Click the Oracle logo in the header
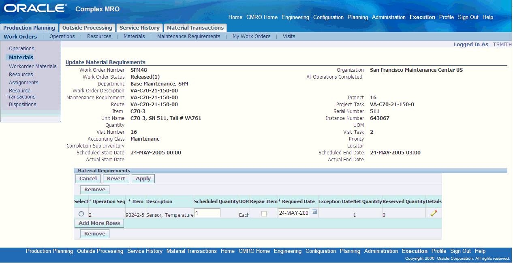The height and width of the screenshot is (263, 513). [x=36, y=8]
